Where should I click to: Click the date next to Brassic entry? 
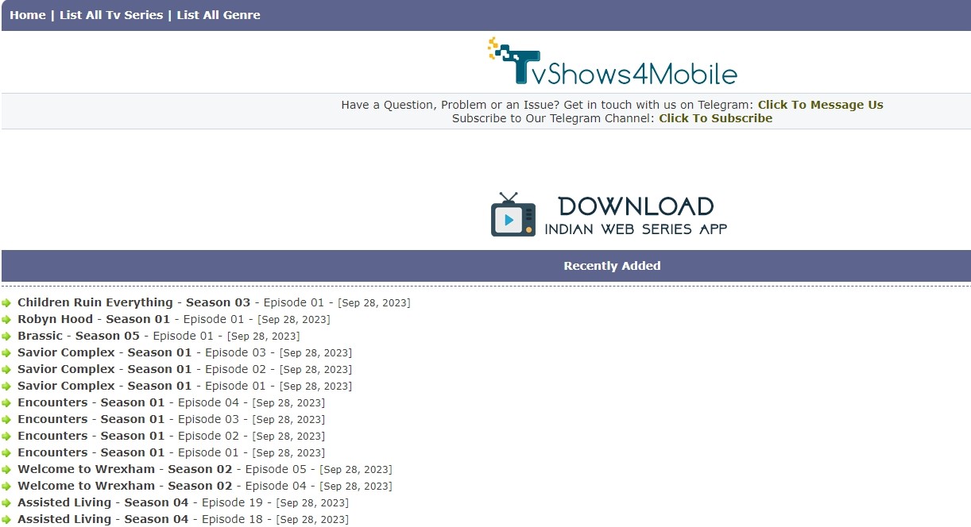point(264,337)
